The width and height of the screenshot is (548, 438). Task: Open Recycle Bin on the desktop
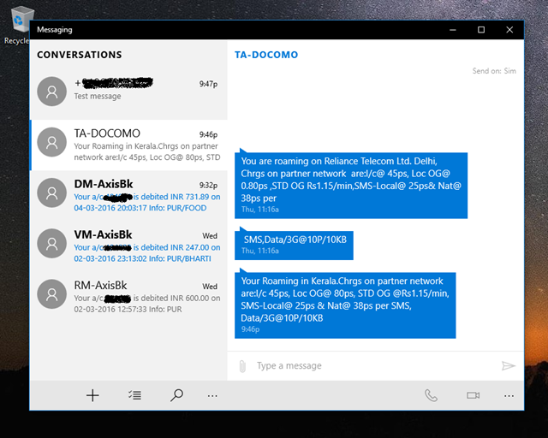[x=19, y=25]
